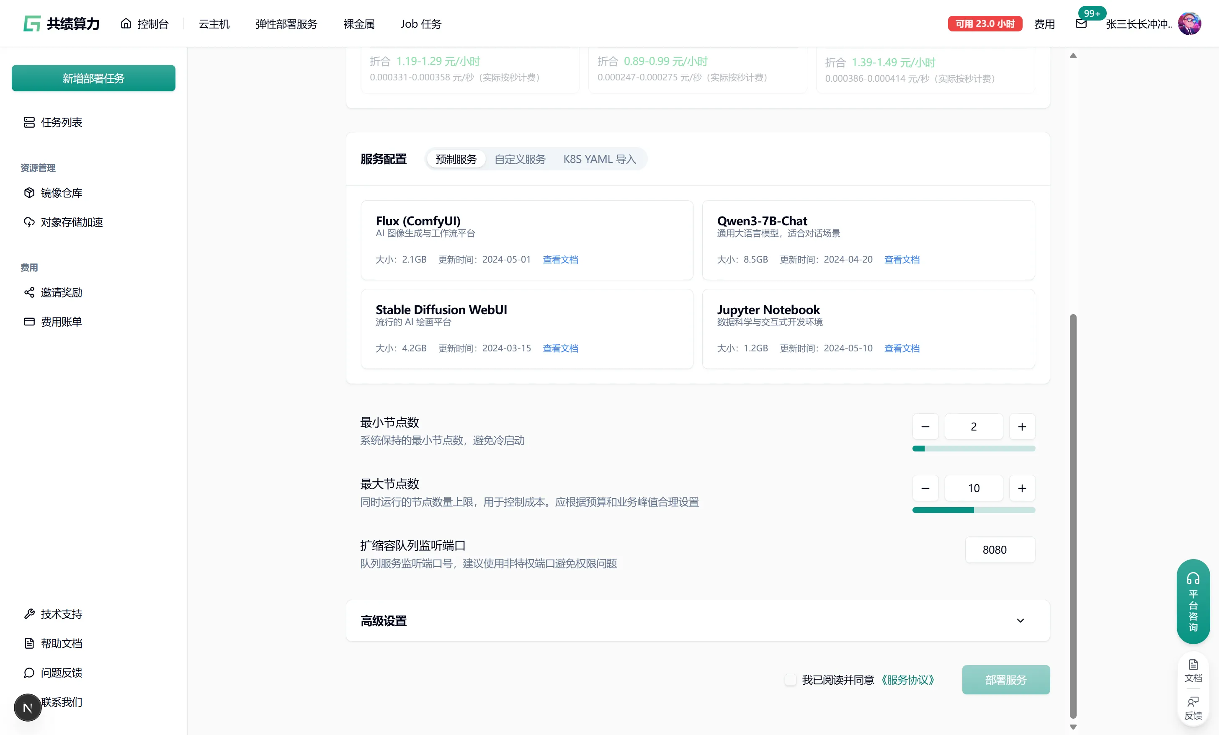This screenshot has height=735, width=1219.
Task: Open the 控制台 home icon
Action: coord(126,23)
